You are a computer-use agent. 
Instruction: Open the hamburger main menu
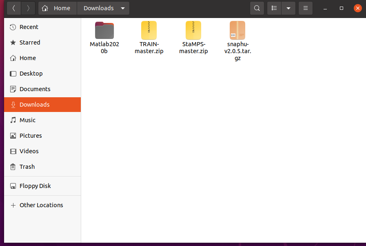(306, 9)
